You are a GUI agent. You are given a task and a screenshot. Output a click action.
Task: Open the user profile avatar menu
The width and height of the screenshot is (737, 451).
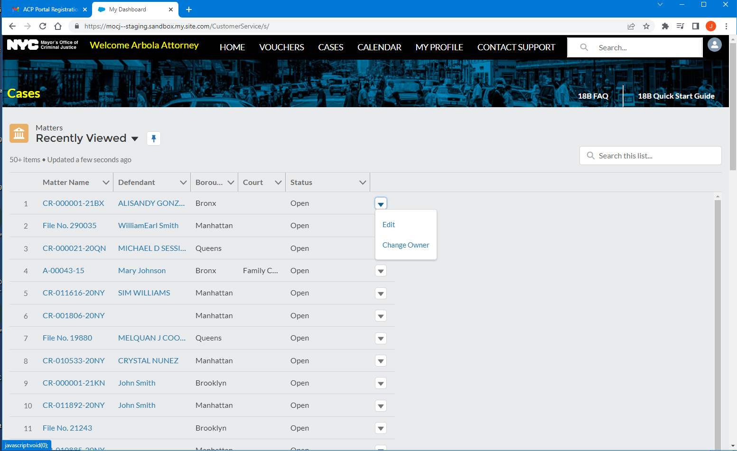click(x=714, y=45)
